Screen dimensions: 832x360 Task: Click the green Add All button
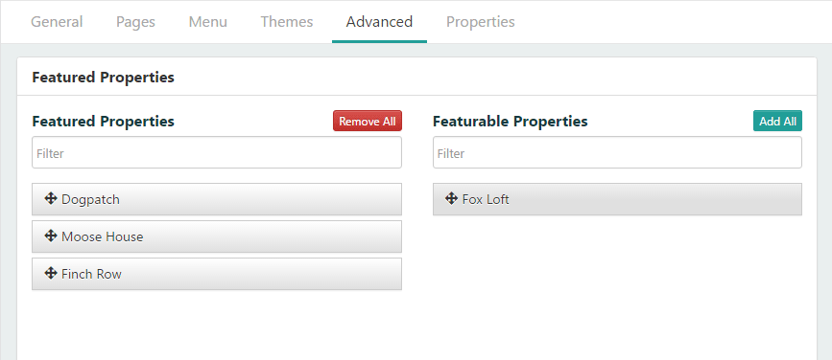pos(777,121)
